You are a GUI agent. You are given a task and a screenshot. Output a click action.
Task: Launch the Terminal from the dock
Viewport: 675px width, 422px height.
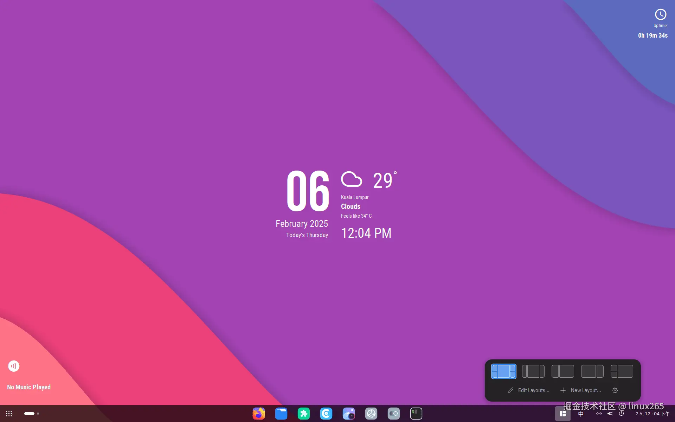pyautogui.click(x=416, y=414)
